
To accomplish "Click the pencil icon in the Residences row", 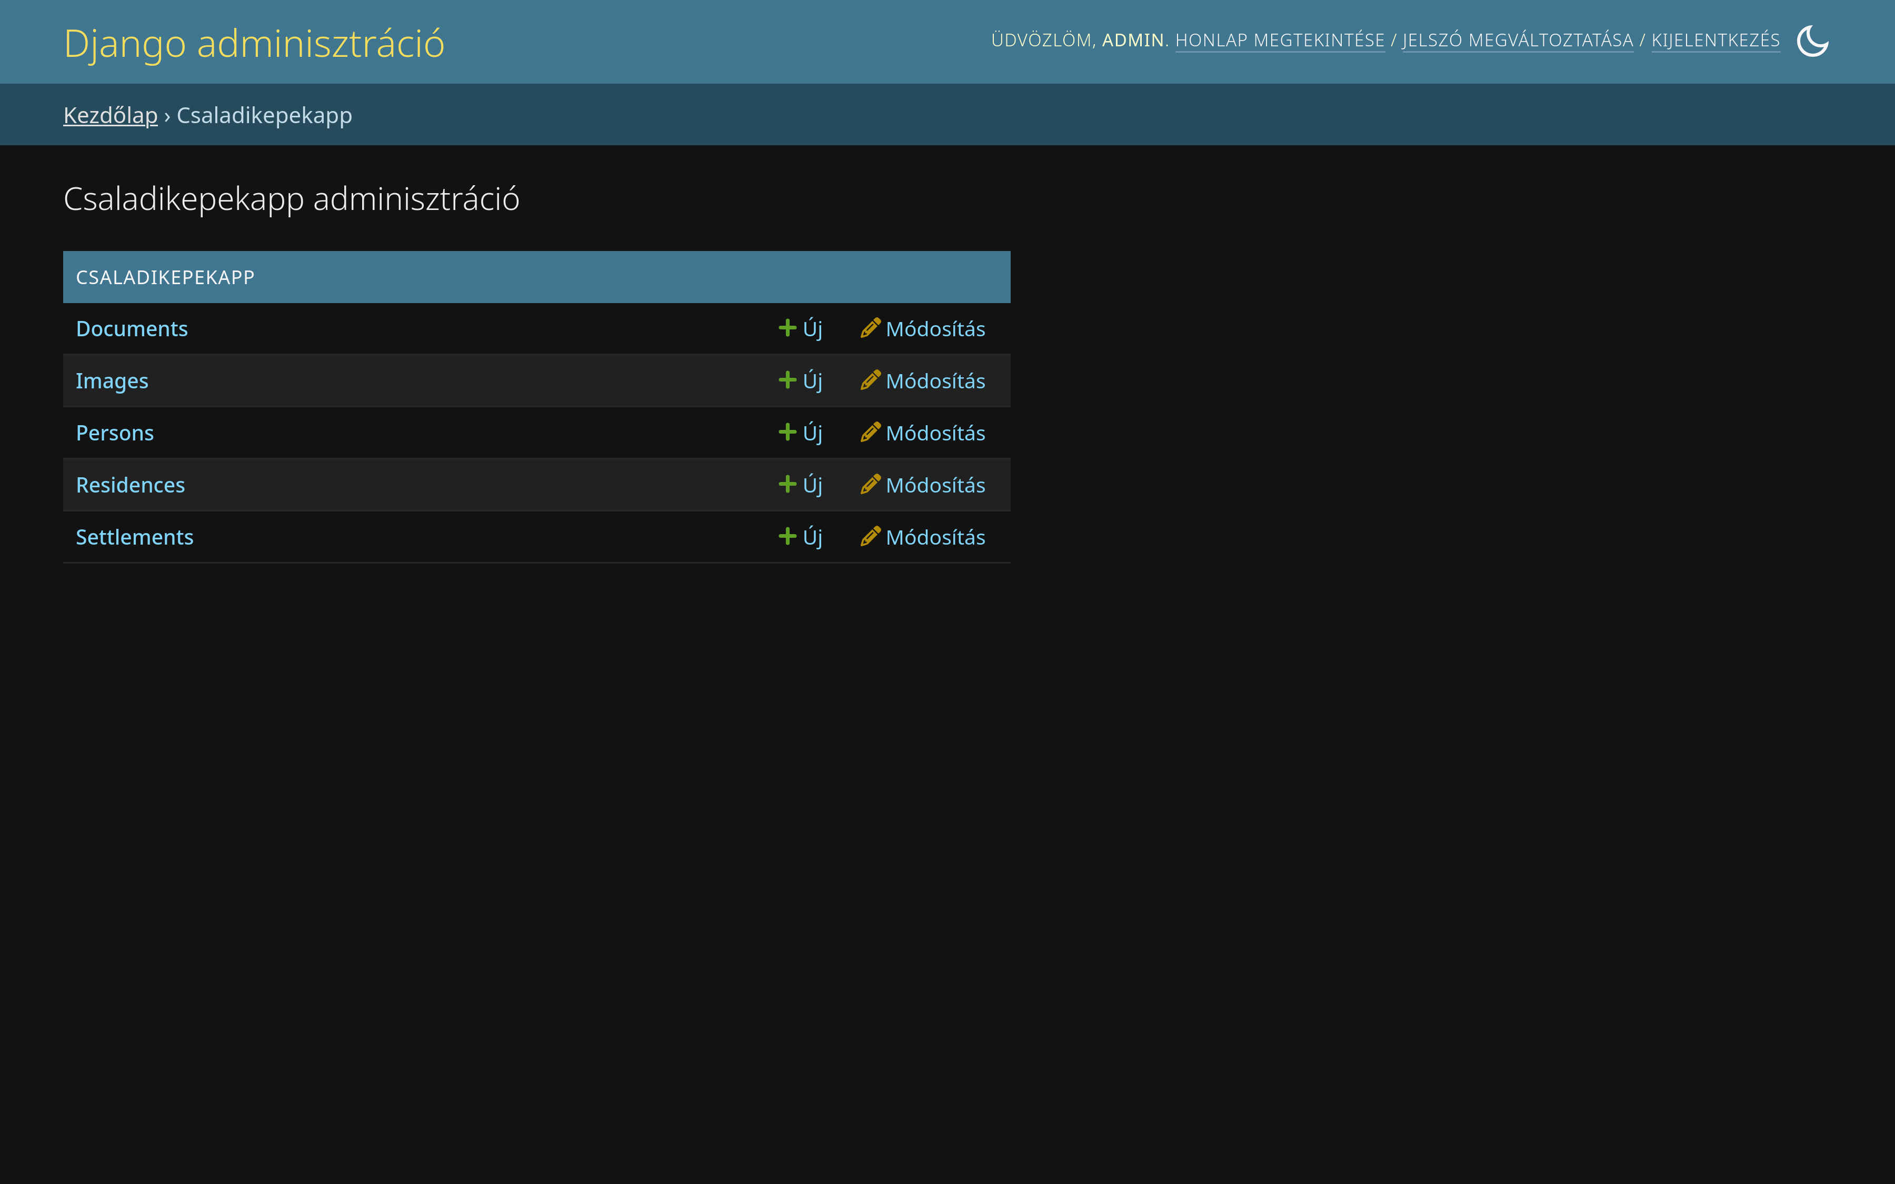I will click(x=870, y=484).
